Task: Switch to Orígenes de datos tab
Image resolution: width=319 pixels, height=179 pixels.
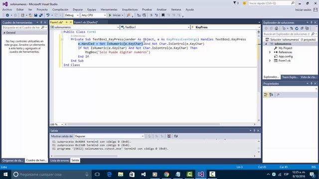Action: click(13, 160)
